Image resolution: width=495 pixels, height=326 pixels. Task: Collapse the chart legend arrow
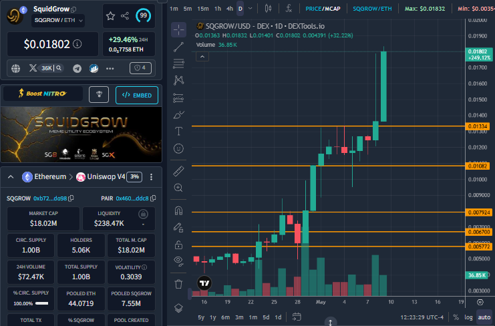click(x=202, y=57)
